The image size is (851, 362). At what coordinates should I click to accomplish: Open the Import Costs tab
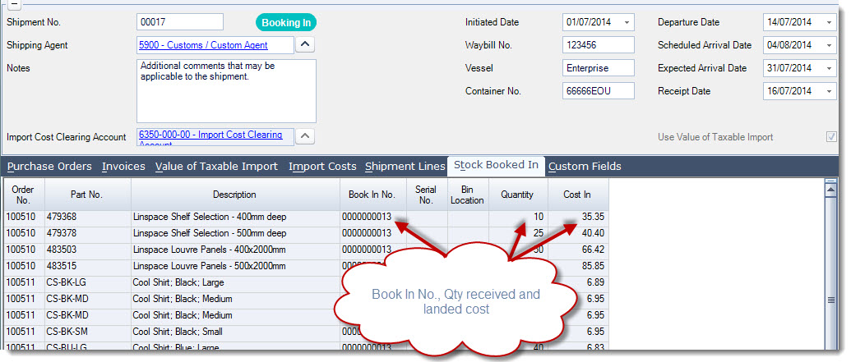tap(322, 167)
